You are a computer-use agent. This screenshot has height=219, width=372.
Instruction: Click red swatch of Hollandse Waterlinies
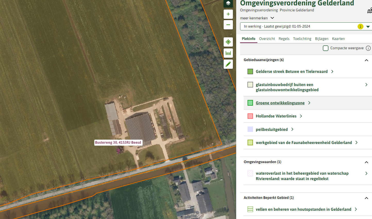tap(250, 116)
